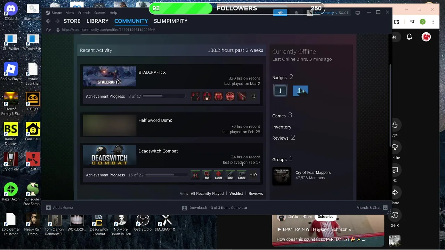Open the Help menu
The width and height of the screenshot is (445, 250).
click(113, 13)
